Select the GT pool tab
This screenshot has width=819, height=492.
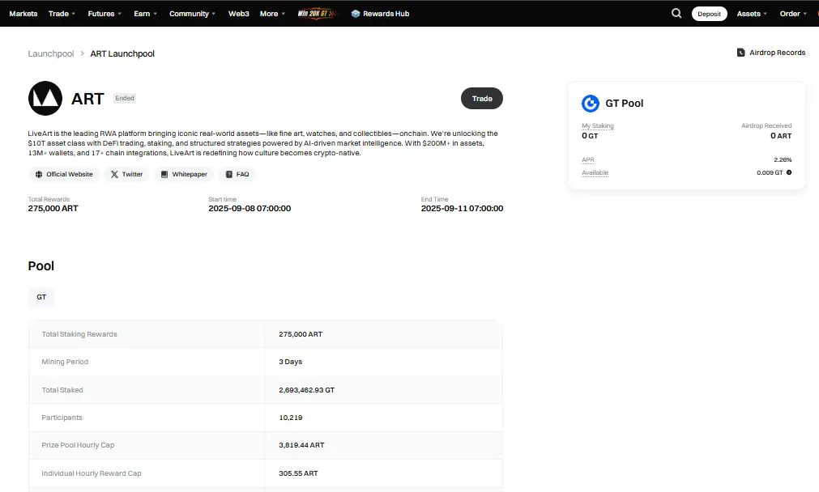pos(41,297)
